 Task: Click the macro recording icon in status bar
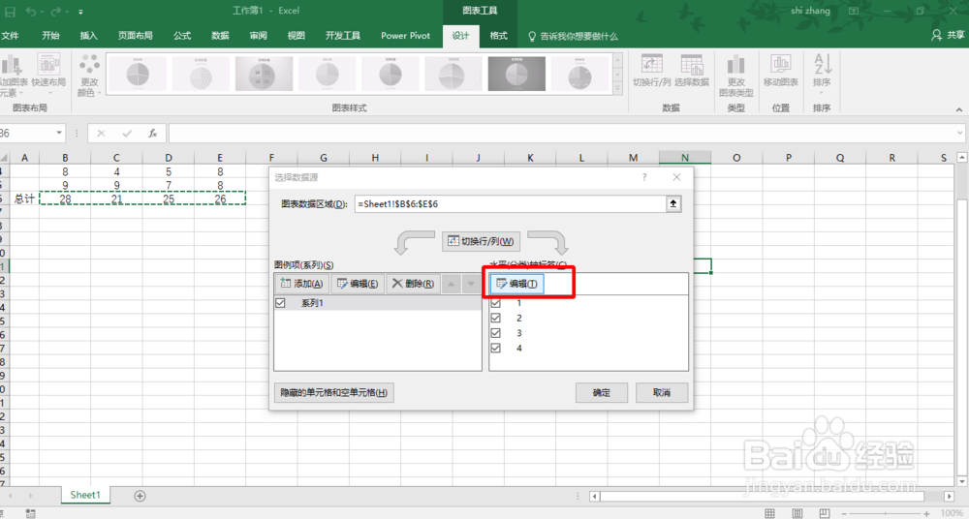click(30, 513)
